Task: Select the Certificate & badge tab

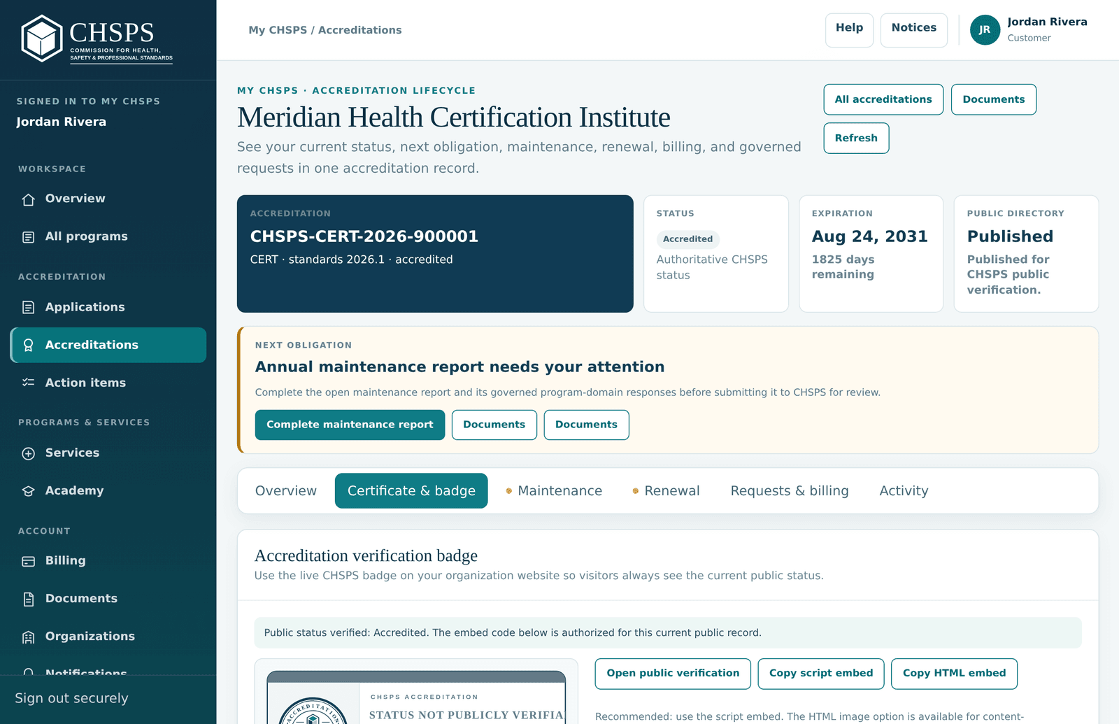Action: (411, 491)
